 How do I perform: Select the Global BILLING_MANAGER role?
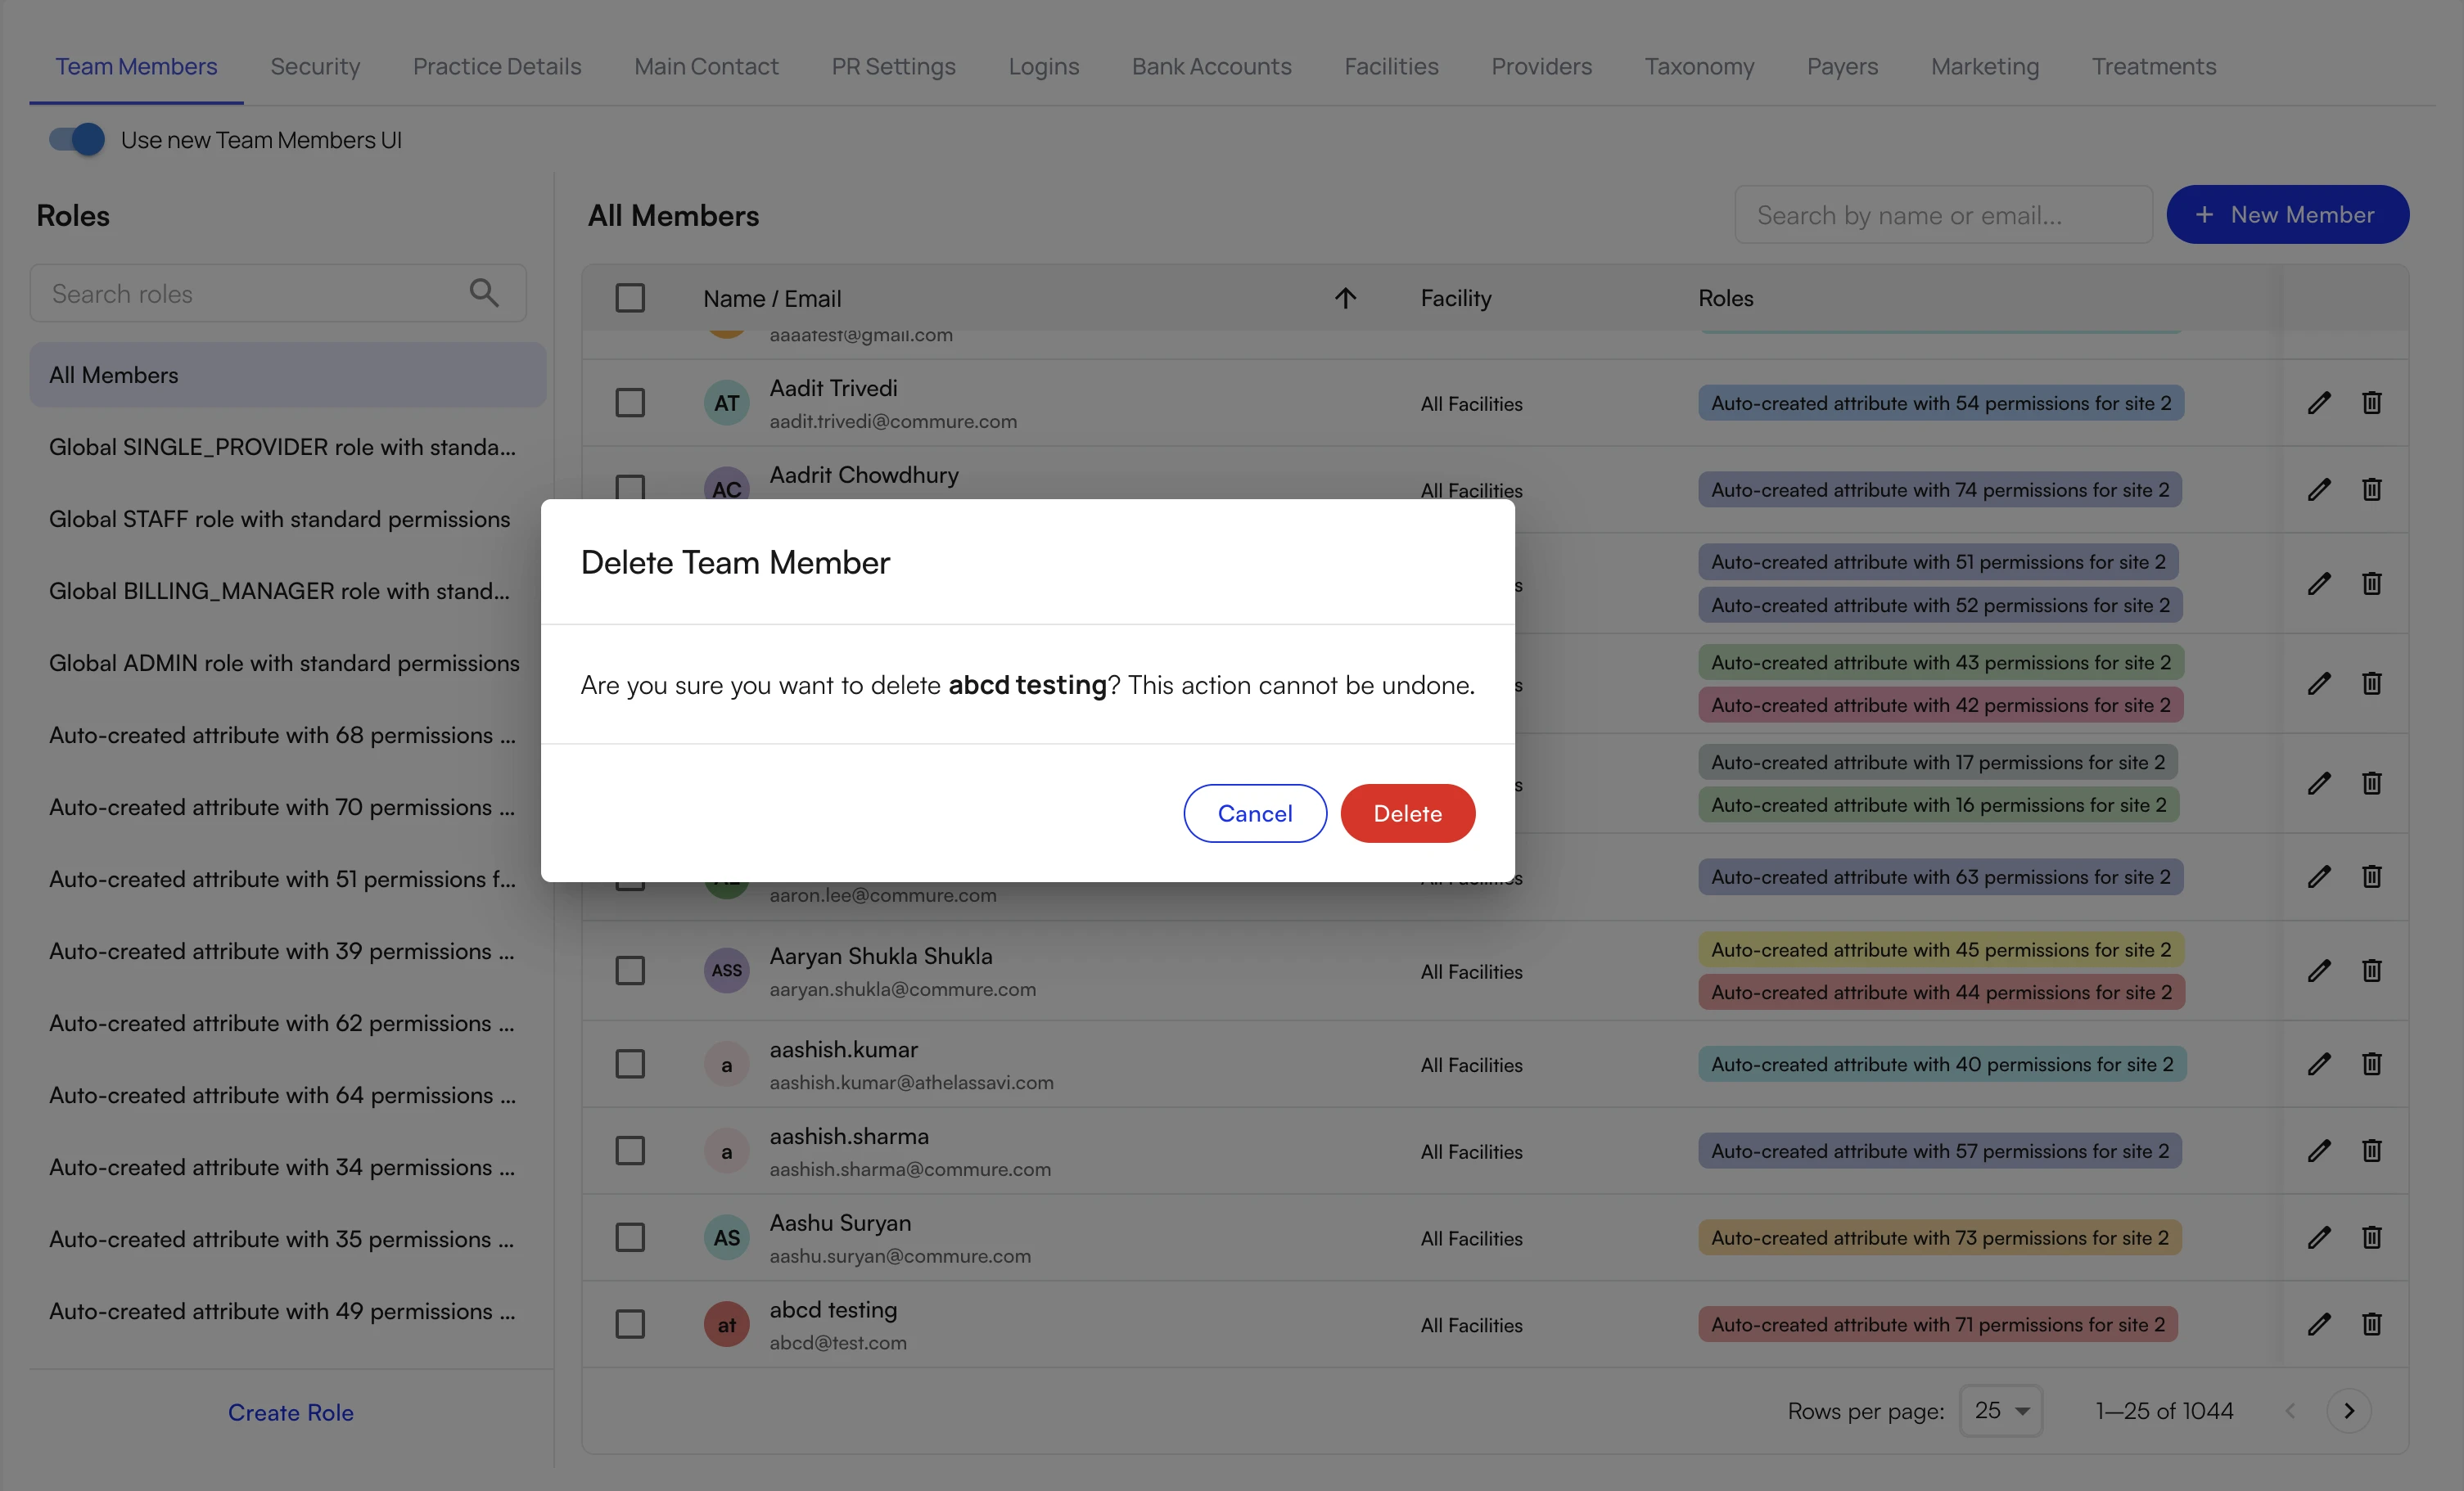pos(288,591)
